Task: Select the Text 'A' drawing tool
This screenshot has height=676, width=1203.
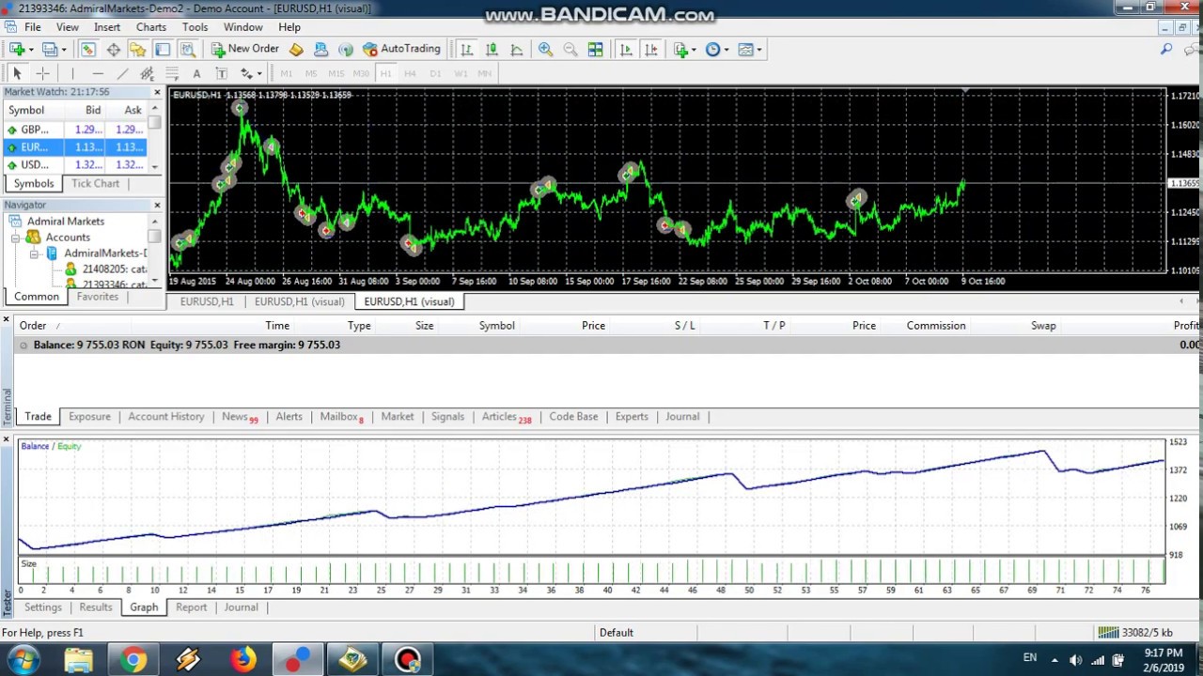Action: (x=196, y=73)
